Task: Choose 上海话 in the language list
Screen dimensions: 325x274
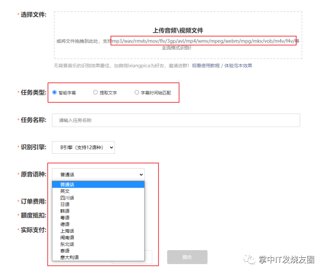Action: click(x=98, y=231)
